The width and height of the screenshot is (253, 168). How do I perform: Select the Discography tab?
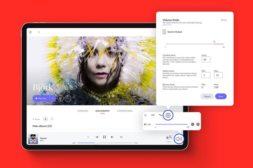pos(102,111)
